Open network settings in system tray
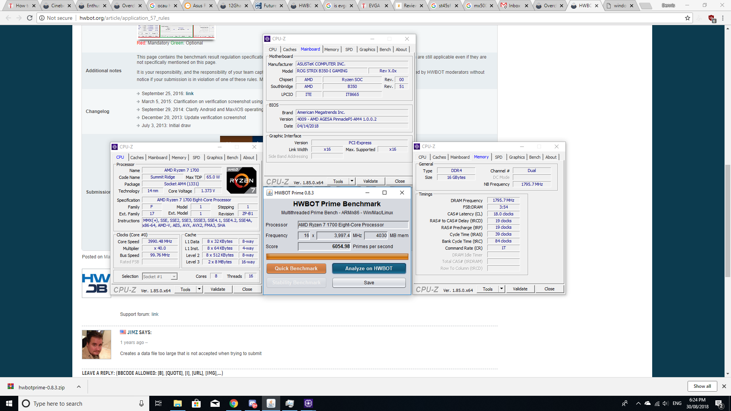This screenshot has height=411, width=731. tap(657, 403)
